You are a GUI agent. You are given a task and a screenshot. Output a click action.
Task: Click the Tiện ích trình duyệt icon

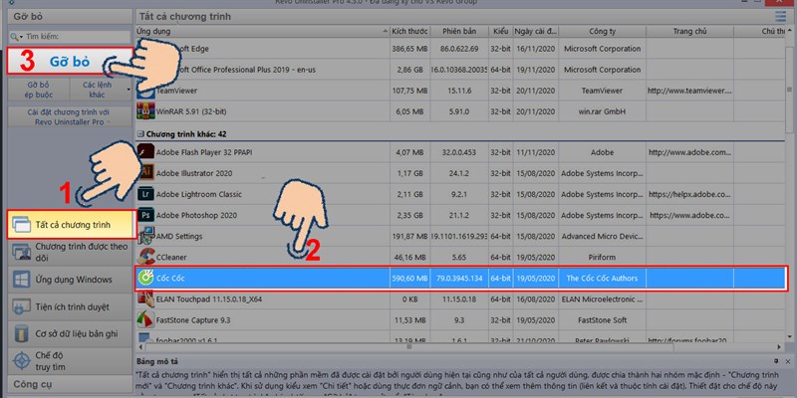coord(22,306)
